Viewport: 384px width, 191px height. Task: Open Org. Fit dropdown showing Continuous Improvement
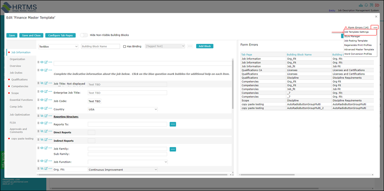[x=123, y=169]
